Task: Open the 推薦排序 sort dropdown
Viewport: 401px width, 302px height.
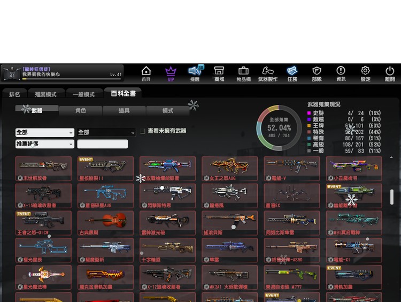Action: point(45,144)
